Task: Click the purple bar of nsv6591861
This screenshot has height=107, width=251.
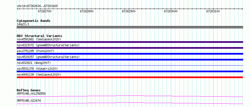Action: tap(130, 42)
